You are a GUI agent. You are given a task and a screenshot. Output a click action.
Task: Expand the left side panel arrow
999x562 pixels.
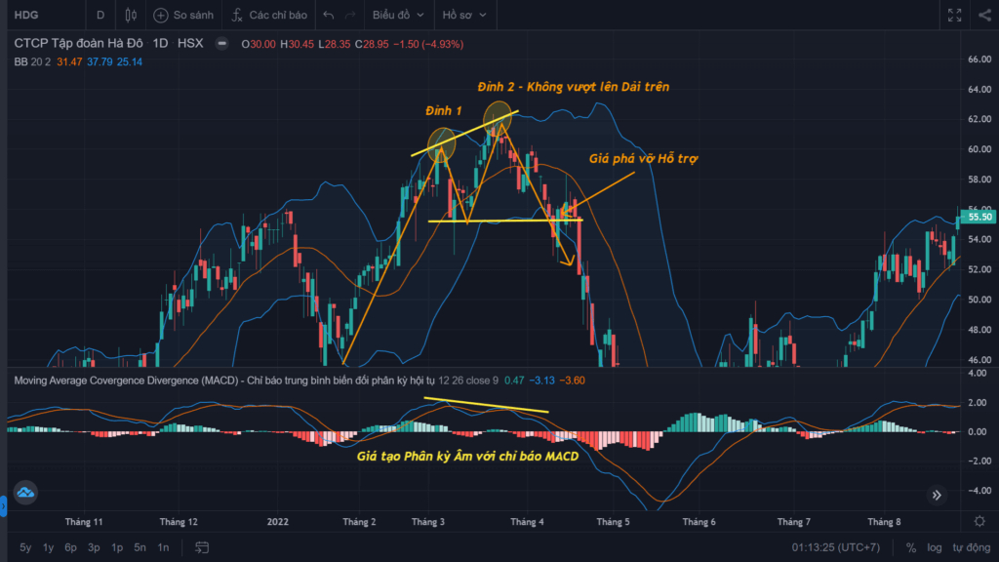[3, 506]
